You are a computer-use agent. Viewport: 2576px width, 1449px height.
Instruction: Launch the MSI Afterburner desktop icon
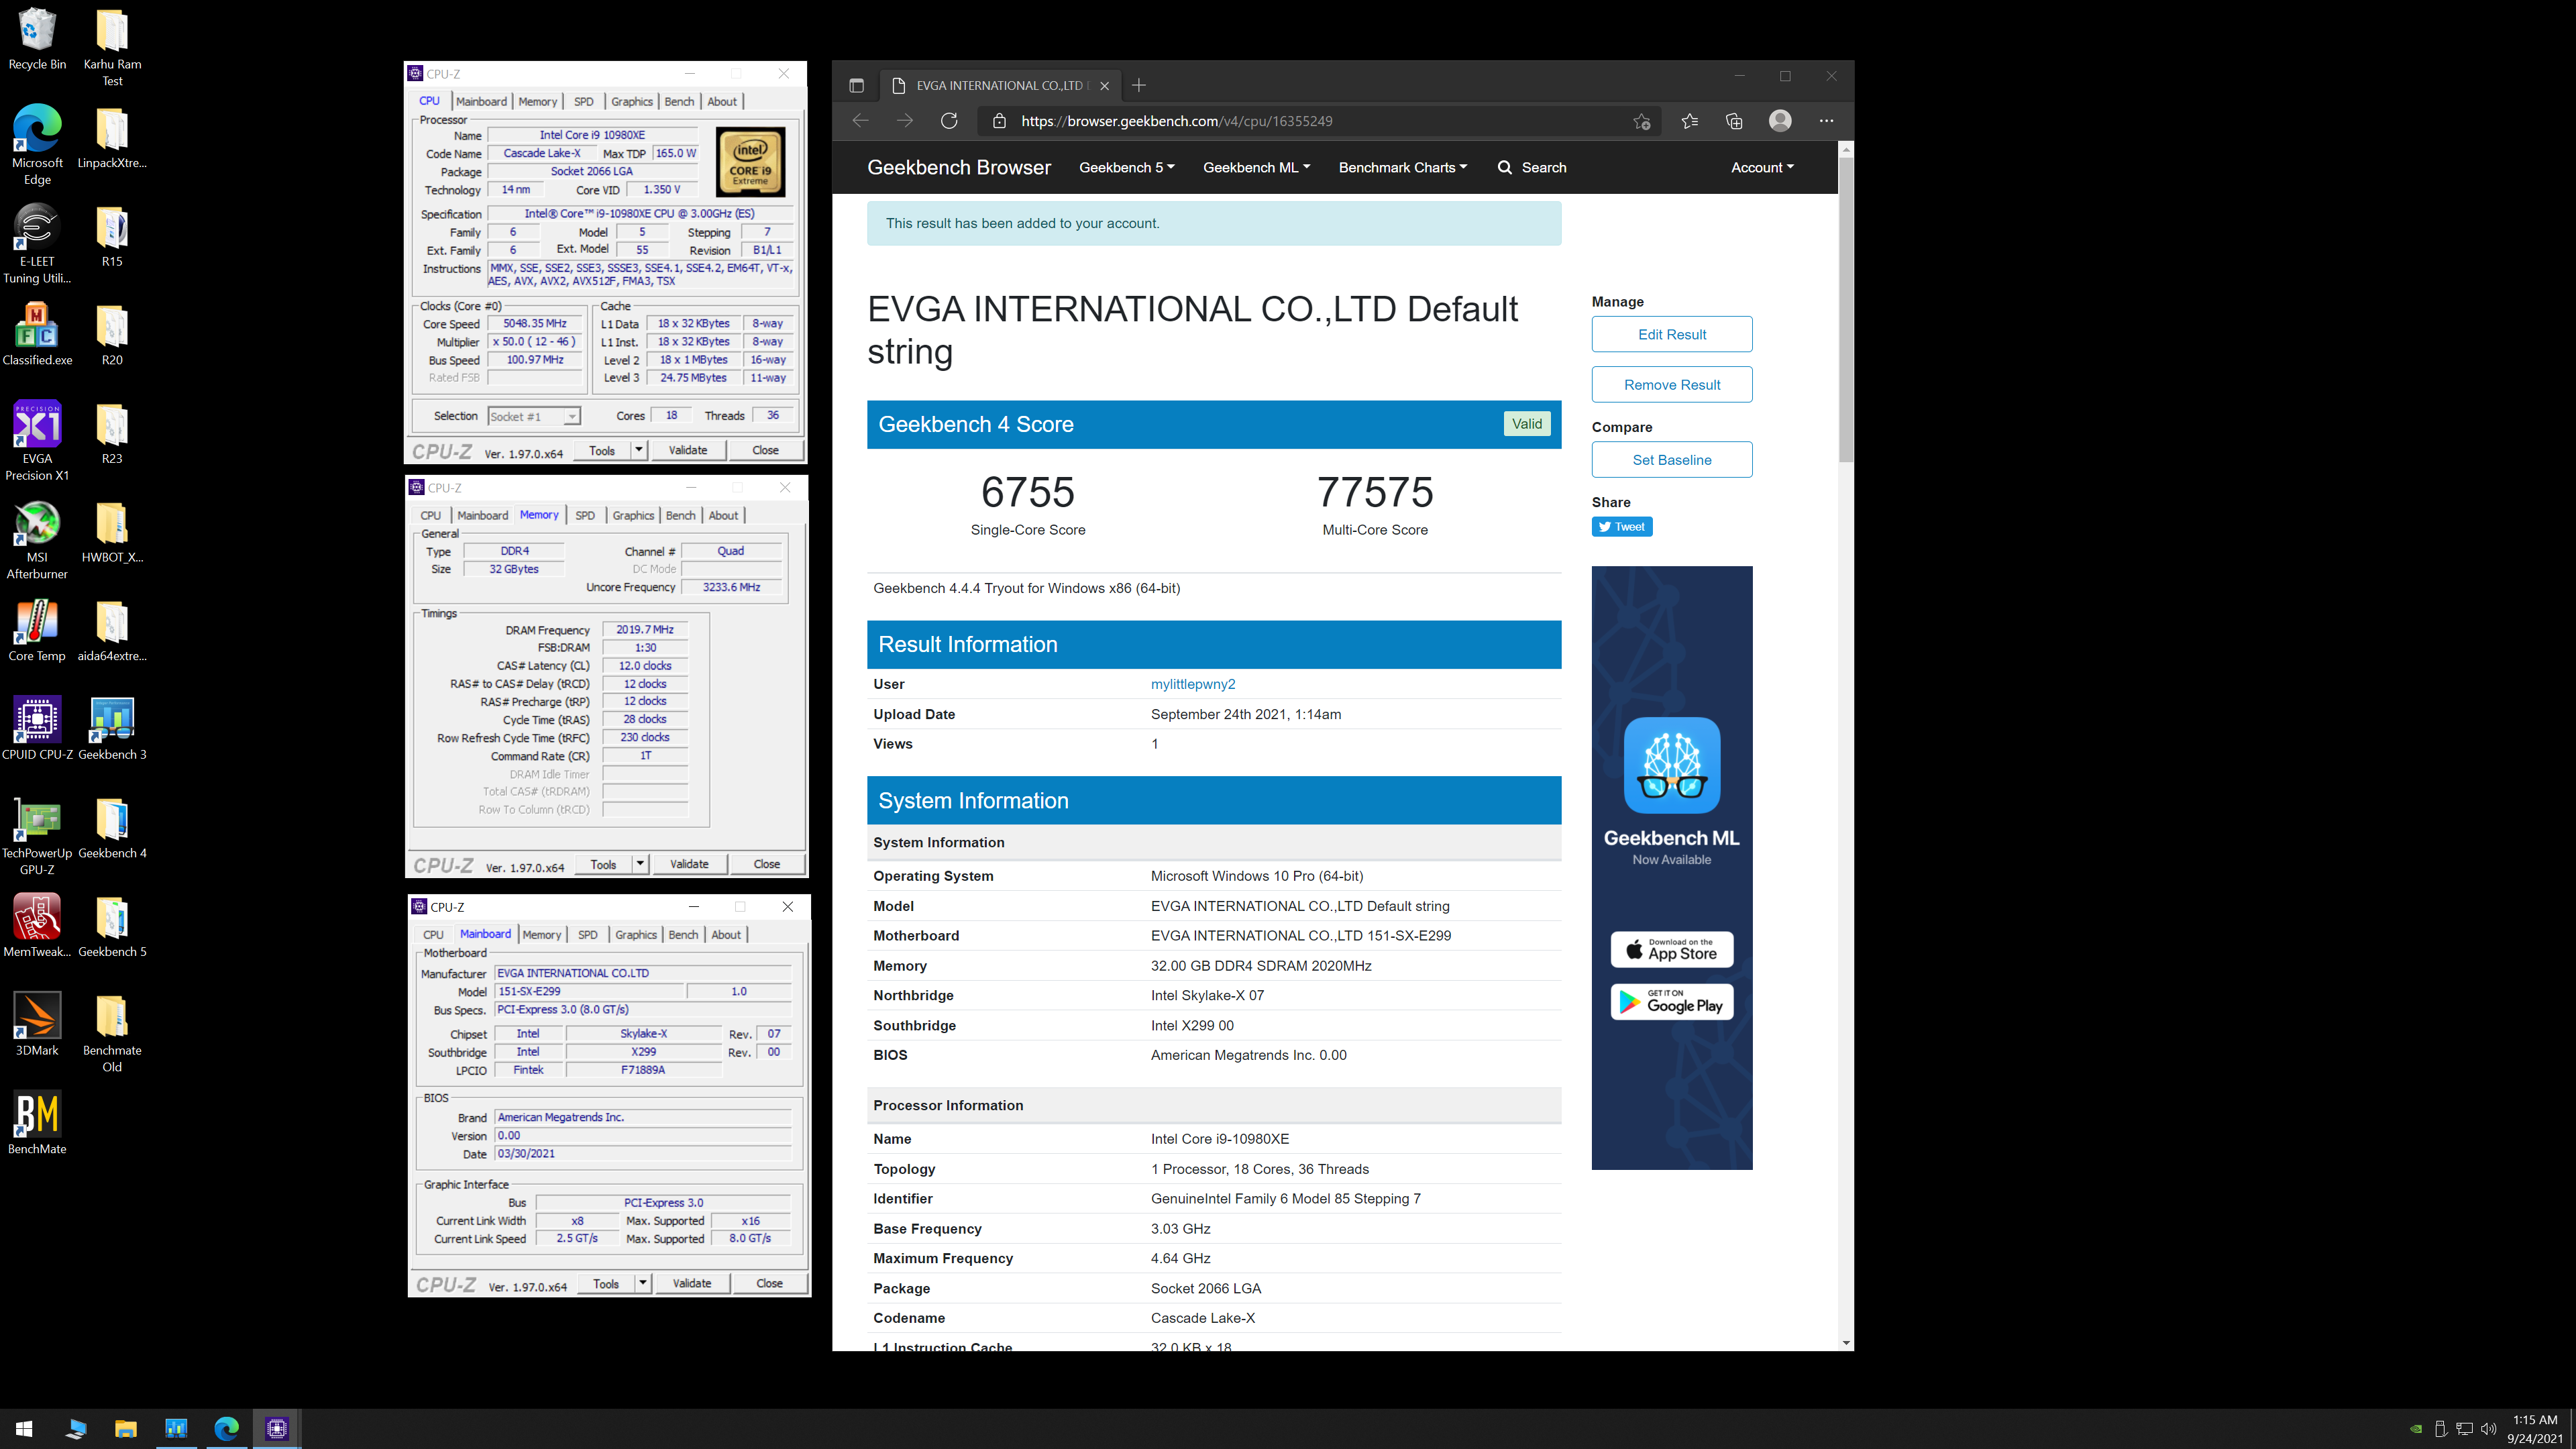point(37,540)
